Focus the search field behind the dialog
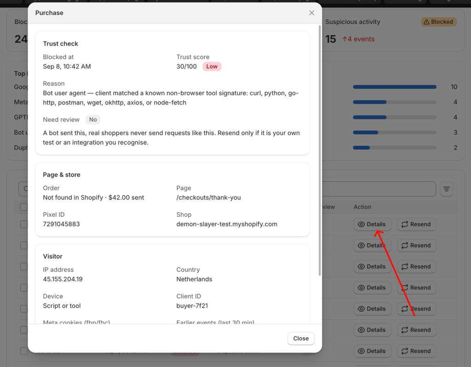Viewport: 471px width, 367px height. 379,189
